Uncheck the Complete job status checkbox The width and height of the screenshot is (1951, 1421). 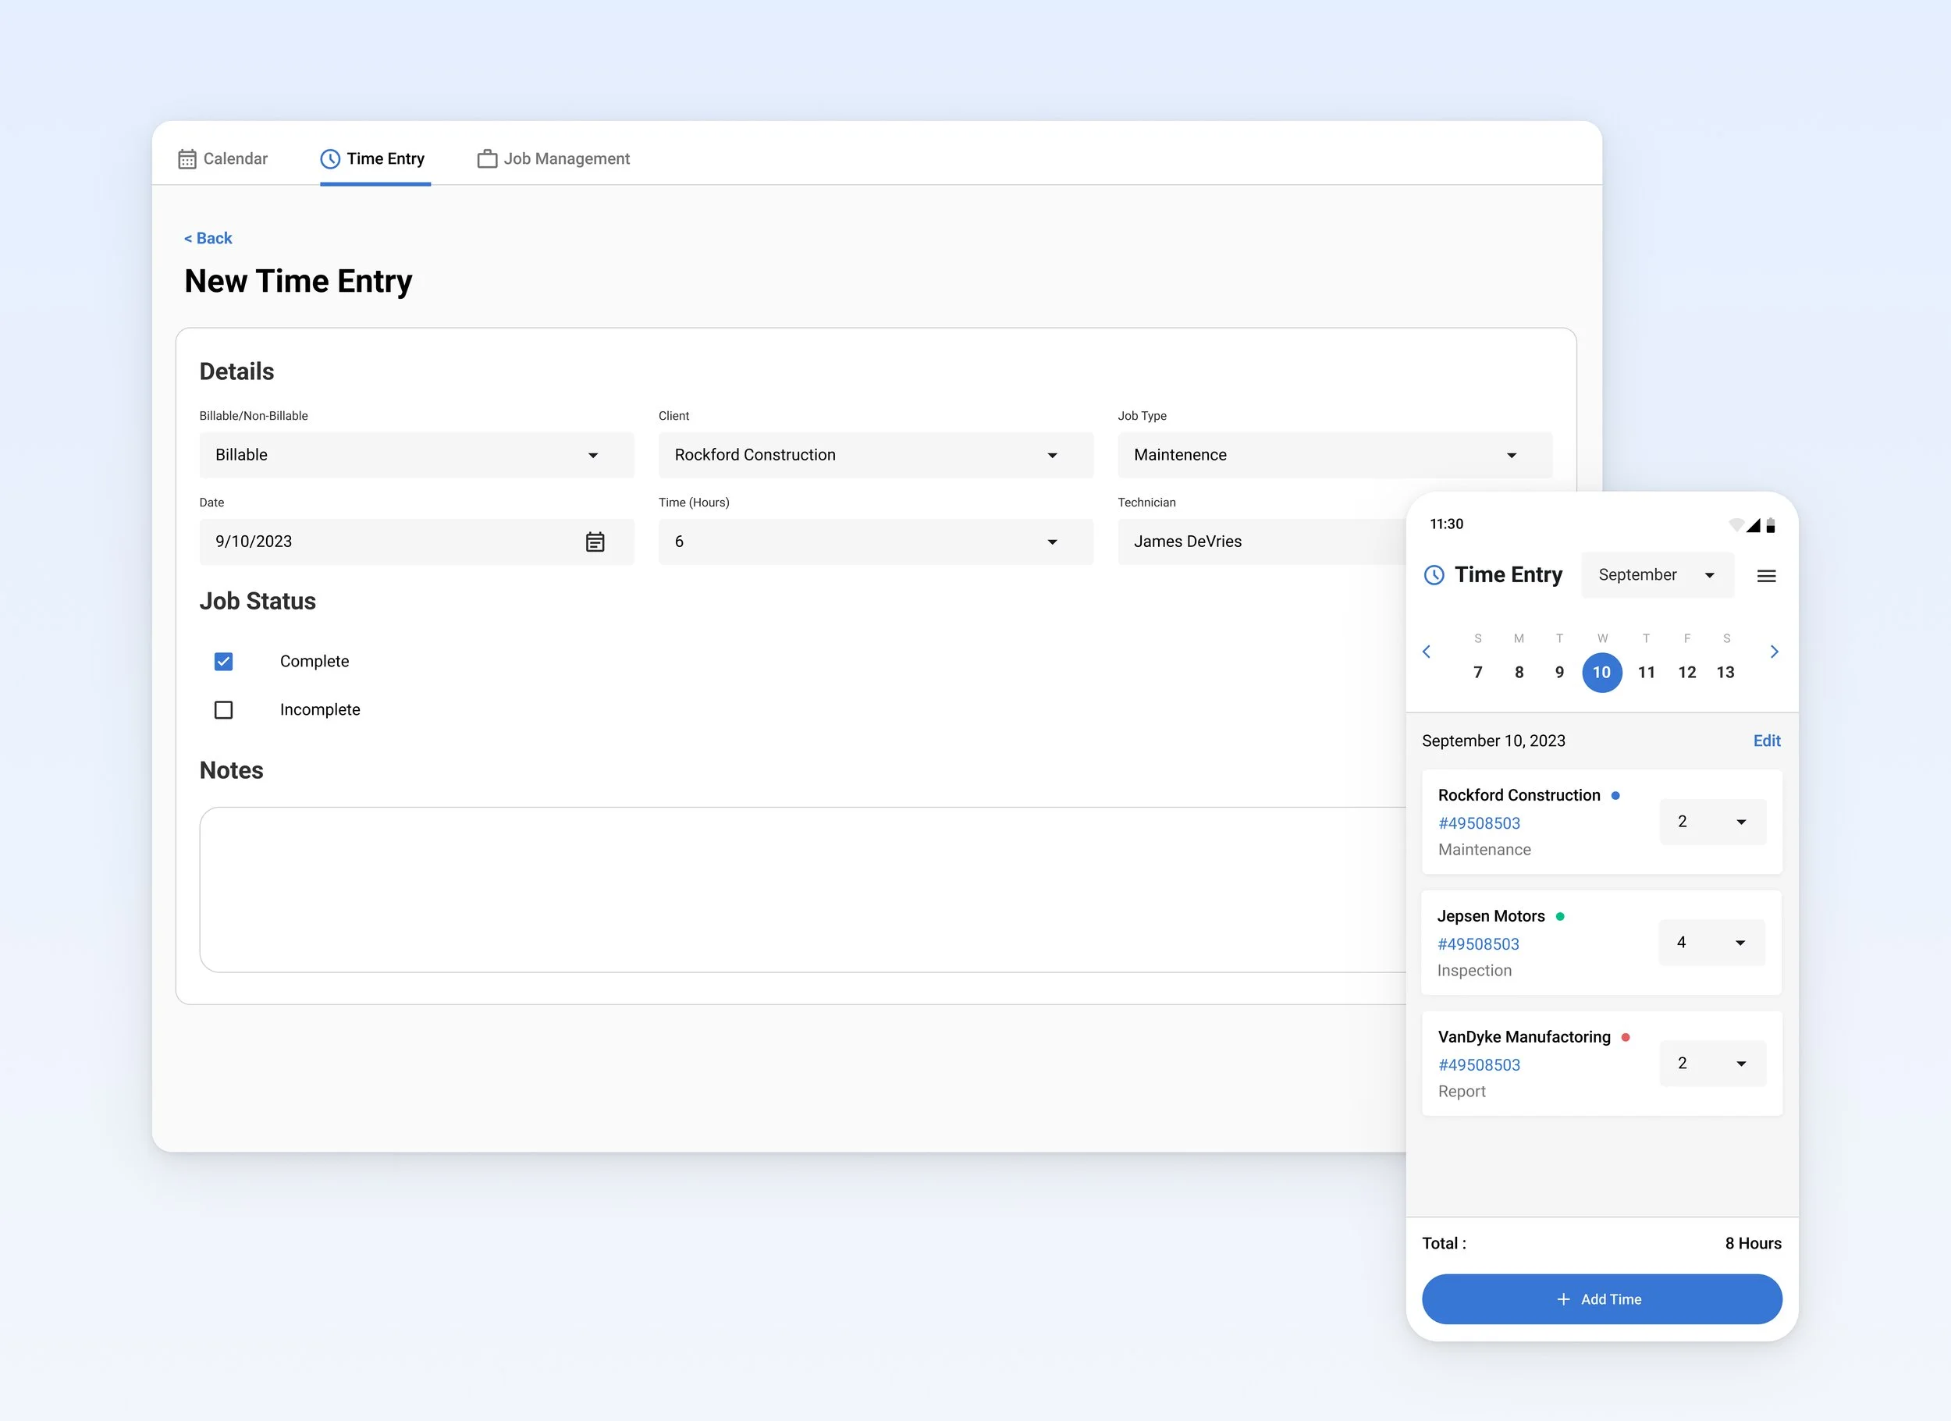(x=224, y=662)
